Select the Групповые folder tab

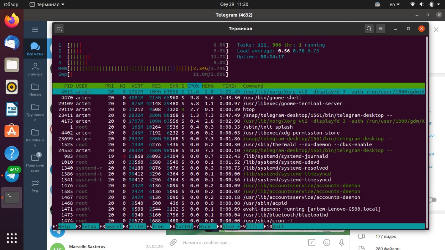coord(35,111)
